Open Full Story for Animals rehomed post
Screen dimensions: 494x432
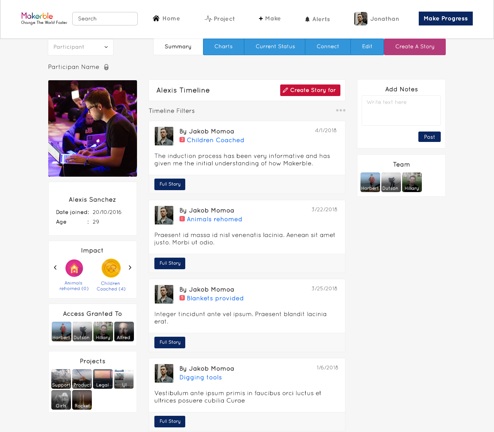(170, 263)
